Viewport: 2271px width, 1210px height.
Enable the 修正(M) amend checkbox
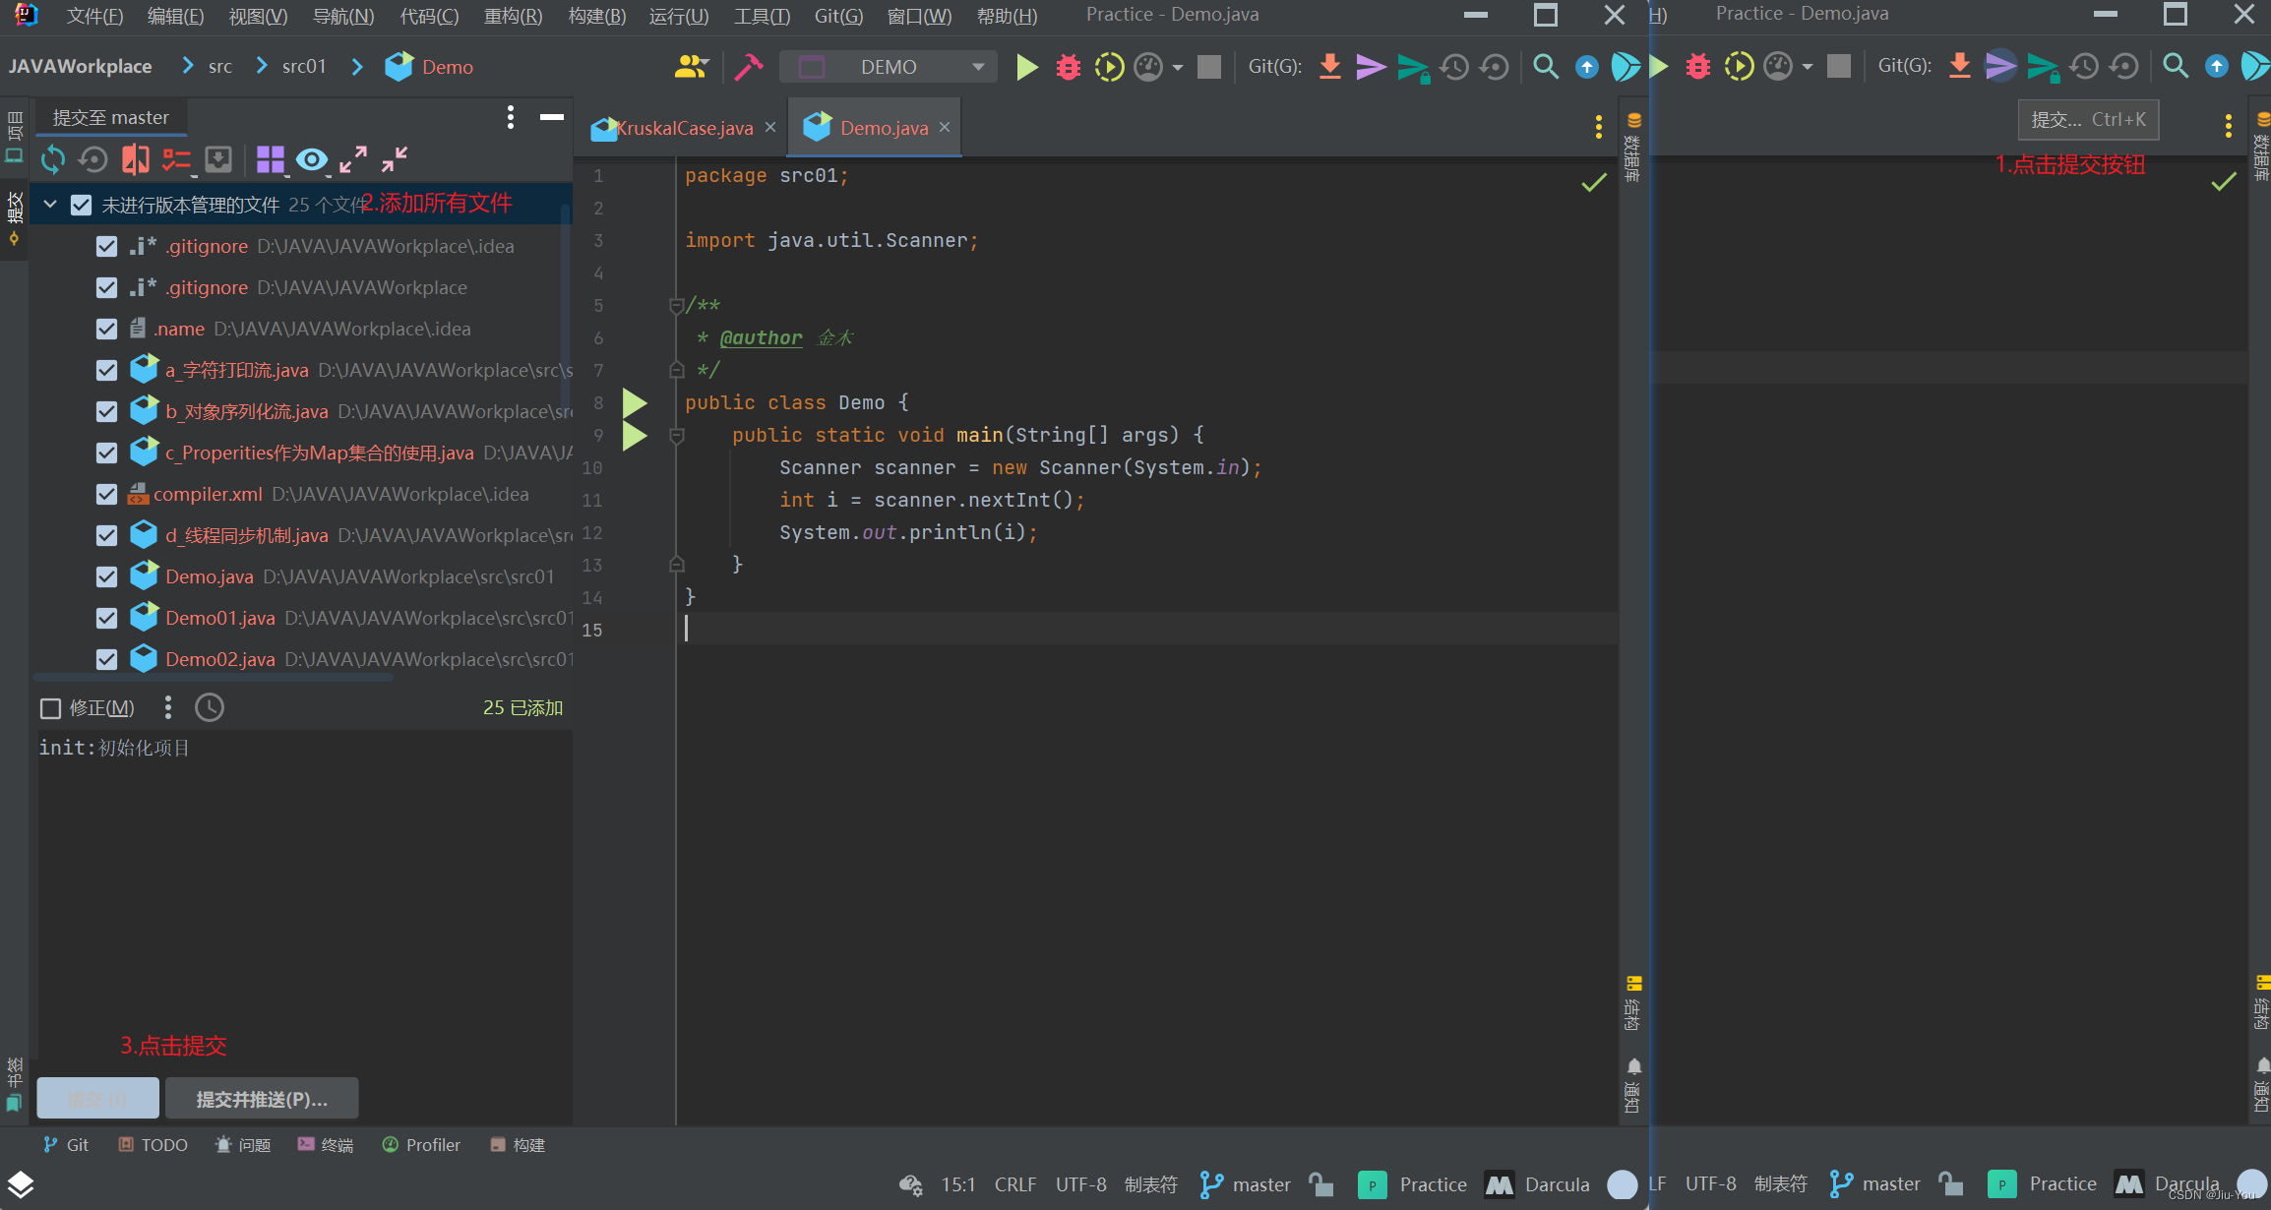pos(50,708)
